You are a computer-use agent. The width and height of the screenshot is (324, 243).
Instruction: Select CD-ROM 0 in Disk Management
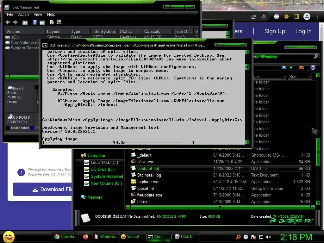click(x=19, y=119)
